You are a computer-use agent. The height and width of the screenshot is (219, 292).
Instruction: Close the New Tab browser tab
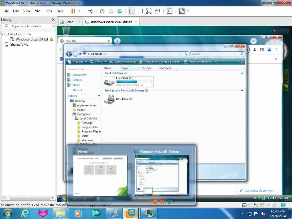(109, 41)
